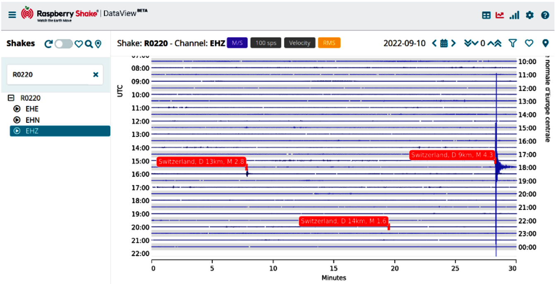Toggle the Shakes panel switch
The height and width of the screenshot is (284, 555).
pos(64,44)
